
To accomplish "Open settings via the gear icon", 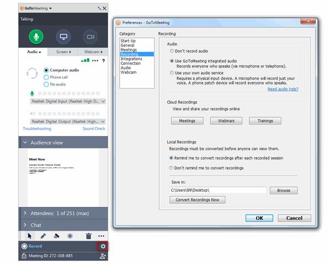I will (x=101, y=246).
